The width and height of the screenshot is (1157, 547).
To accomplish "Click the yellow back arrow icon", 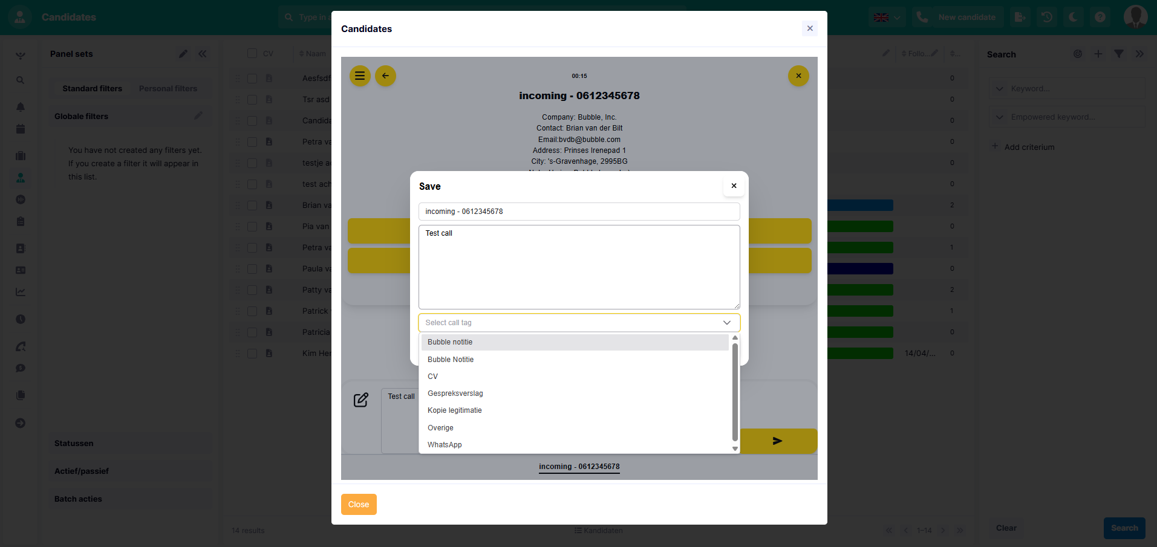I will coord(385,76).
